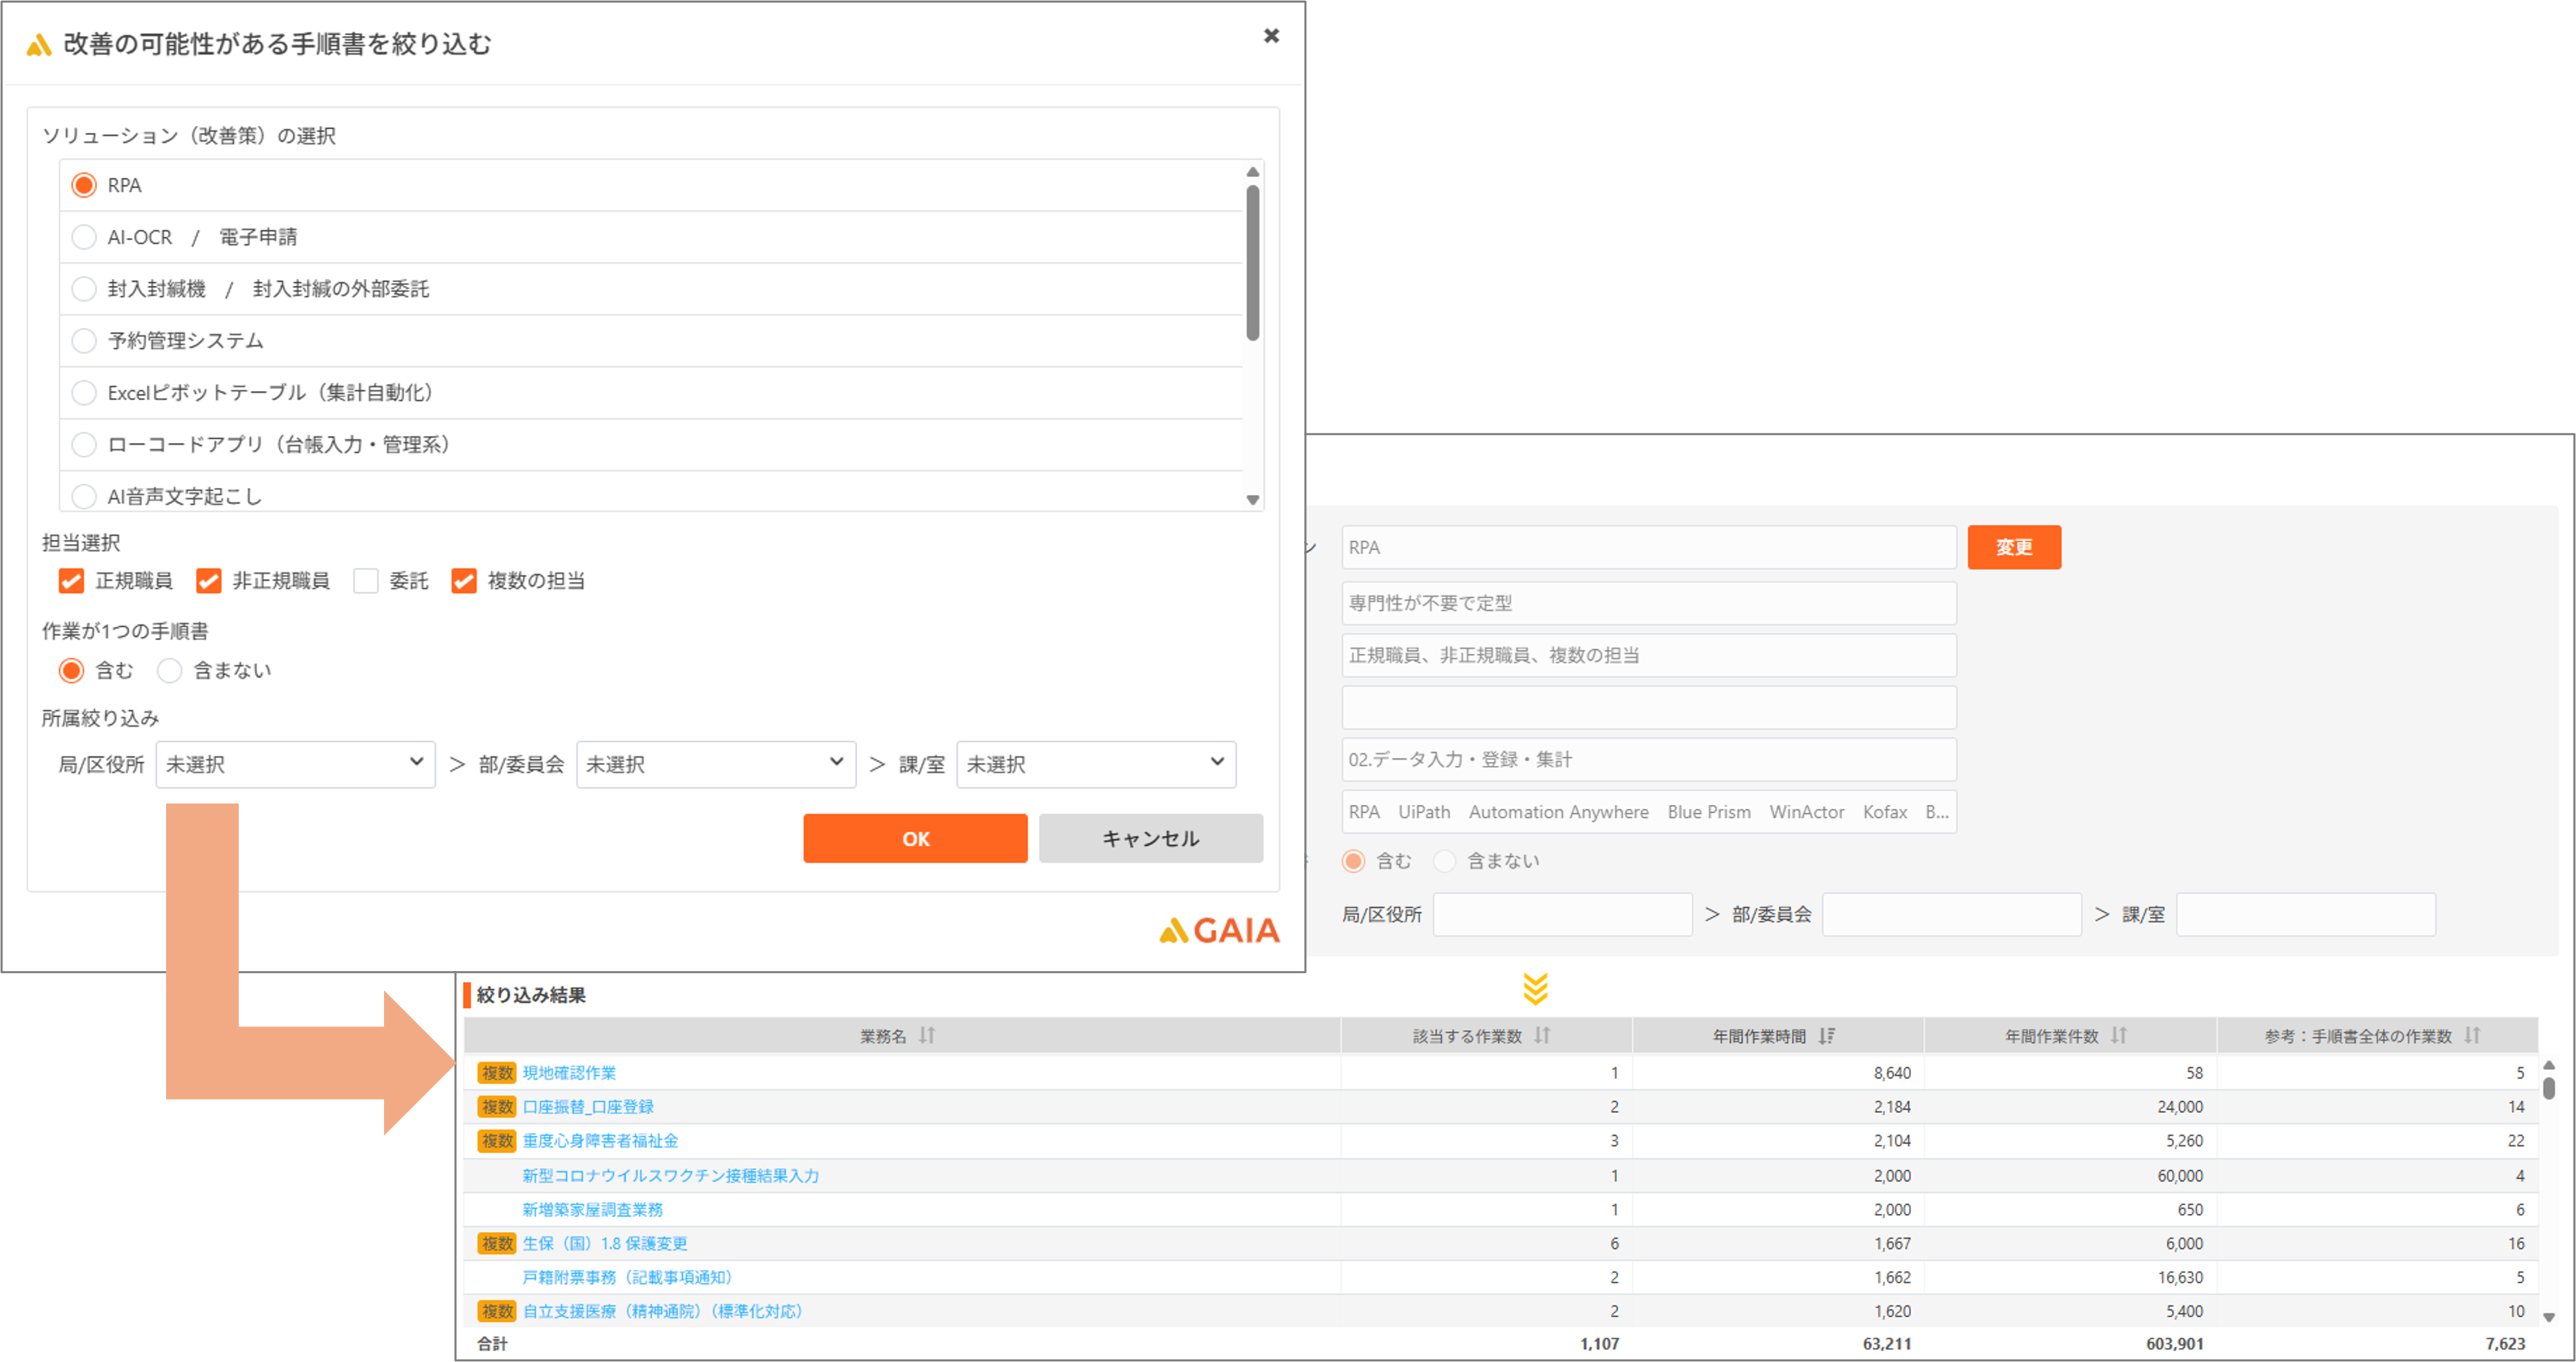Image resolution: width=2576 pixels, height=1362 pixels.
Task: Open the 局/区役所 dropdown
Action: point(295,764)
